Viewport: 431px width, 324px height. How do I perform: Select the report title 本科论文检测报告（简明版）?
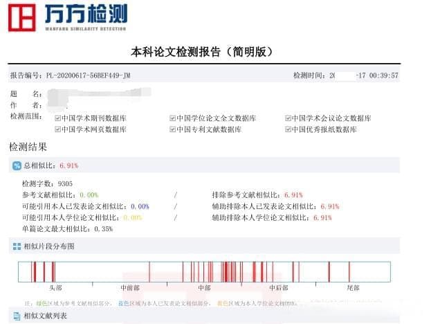click(202, 52)
